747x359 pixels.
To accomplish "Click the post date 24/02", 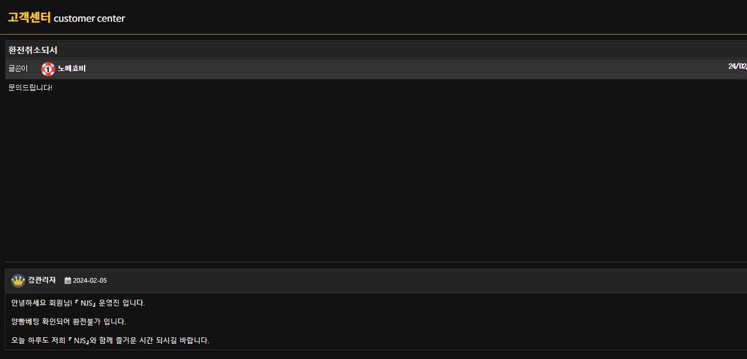I will [737, 66].
